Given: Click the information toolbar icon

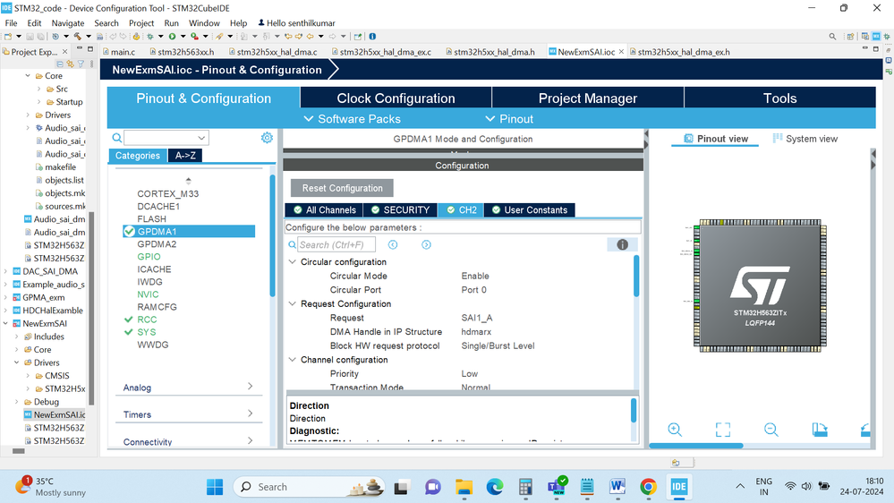Looking at the screenshot, I should tap(372, 37).
